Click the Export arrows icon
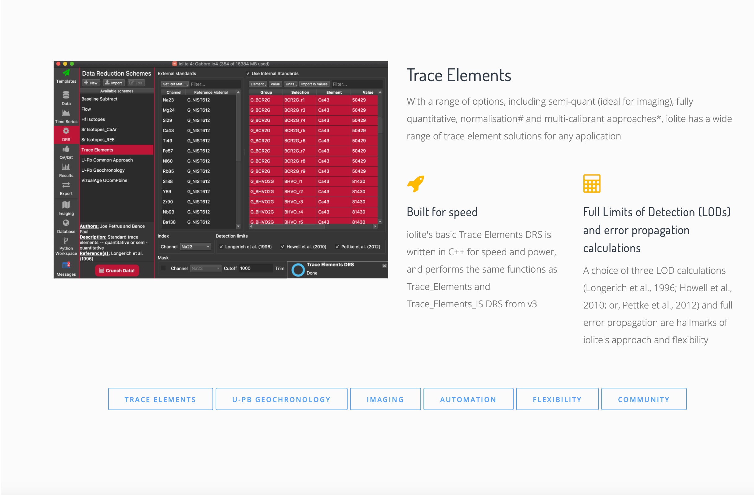Image resolution: width=754 pixels, height=495 pixels. [x=66, y=185]
